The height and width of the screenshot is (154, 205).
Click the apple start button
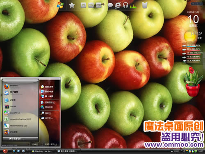tap(5, 151)
